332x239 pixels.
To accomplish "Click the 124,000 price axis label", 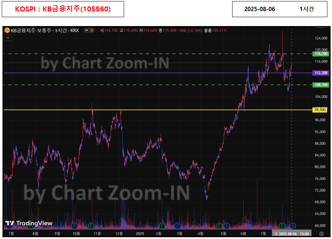I will pyautogui.click(x=321, y=38).
